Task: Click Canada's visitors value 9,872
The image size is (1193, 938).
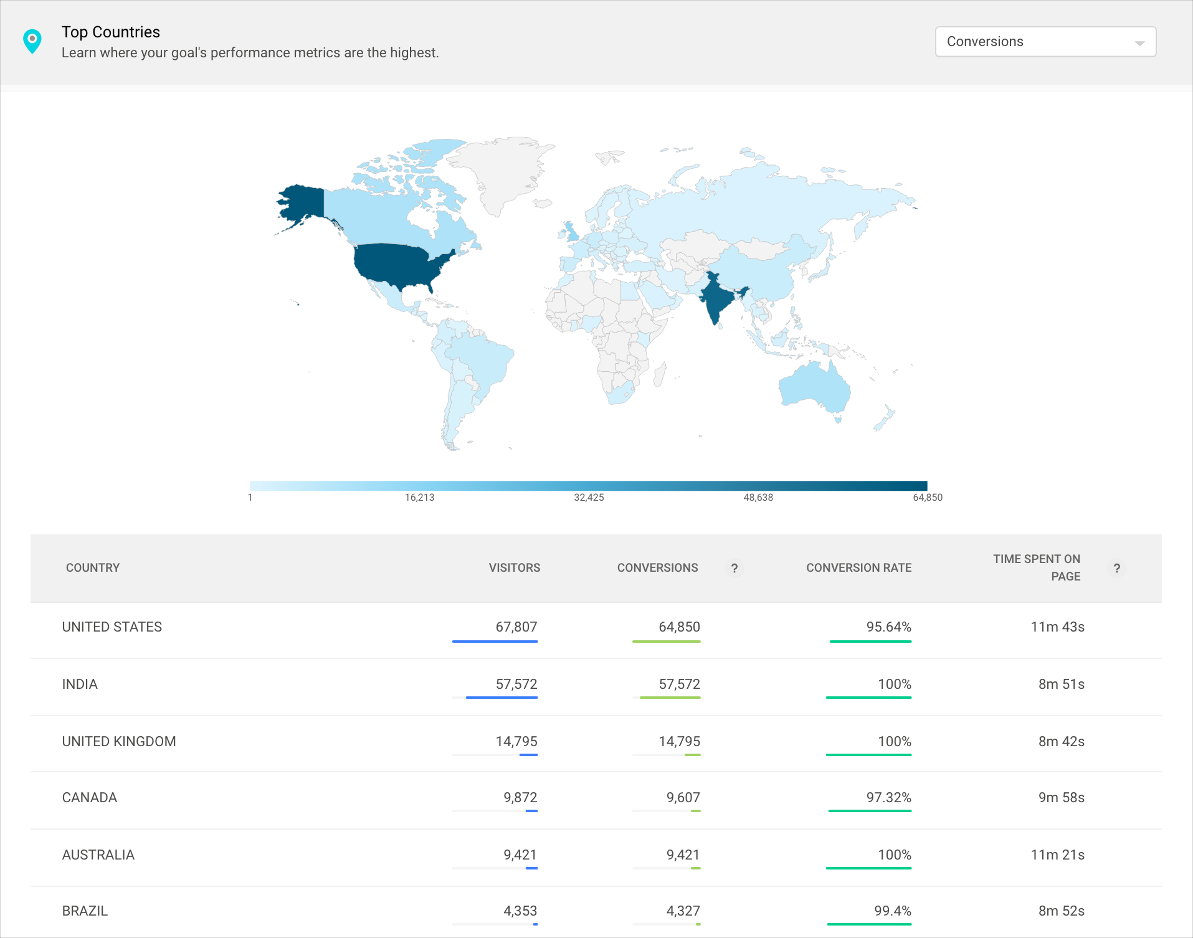Action: [x=520, y=798]
